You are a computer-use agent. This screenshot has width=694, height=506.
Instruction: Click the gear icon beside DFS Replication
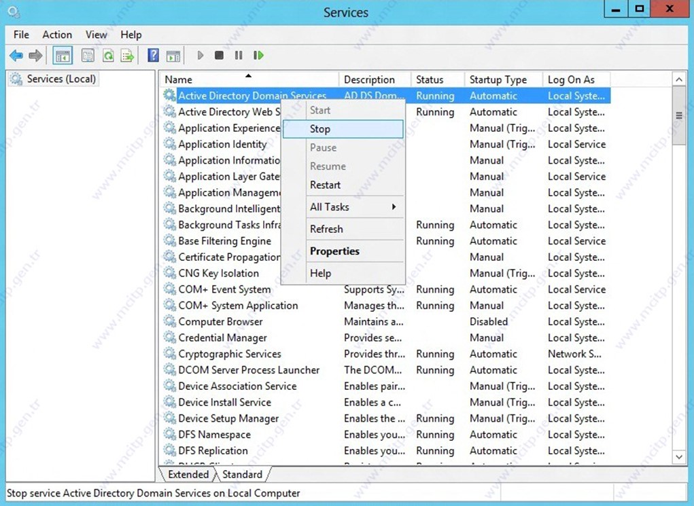(169, 450)
